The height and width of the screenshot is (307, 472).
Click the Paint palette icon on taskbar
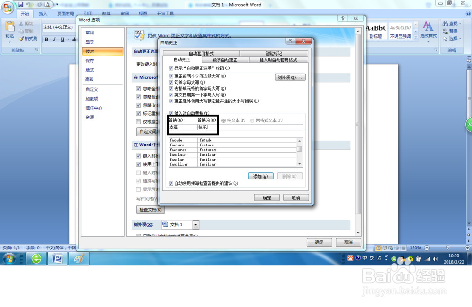tap(79, 259)
